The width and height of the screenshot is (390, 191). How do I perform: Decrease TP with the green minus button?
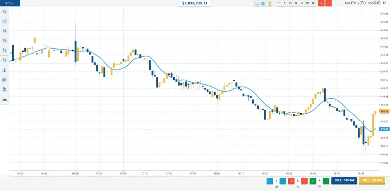pos(326,181)
